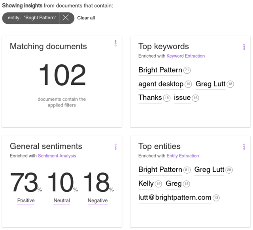Click the 29 count badge beside Greg Lutt
This screenshot has width=253, height=230.
point(229,170)
